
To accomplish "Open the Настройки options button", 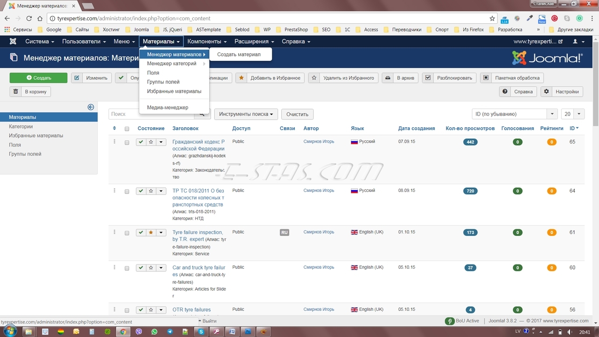I will coord(562,92).
